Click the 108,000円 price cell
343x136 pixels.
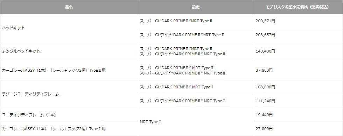pos(298,87)
